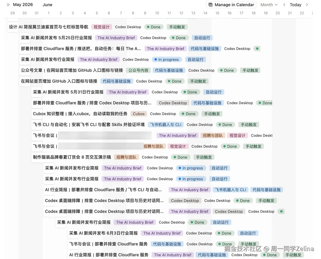Select day 22 in the date header
Screen dimensions: 321x259
click(302, 13)
